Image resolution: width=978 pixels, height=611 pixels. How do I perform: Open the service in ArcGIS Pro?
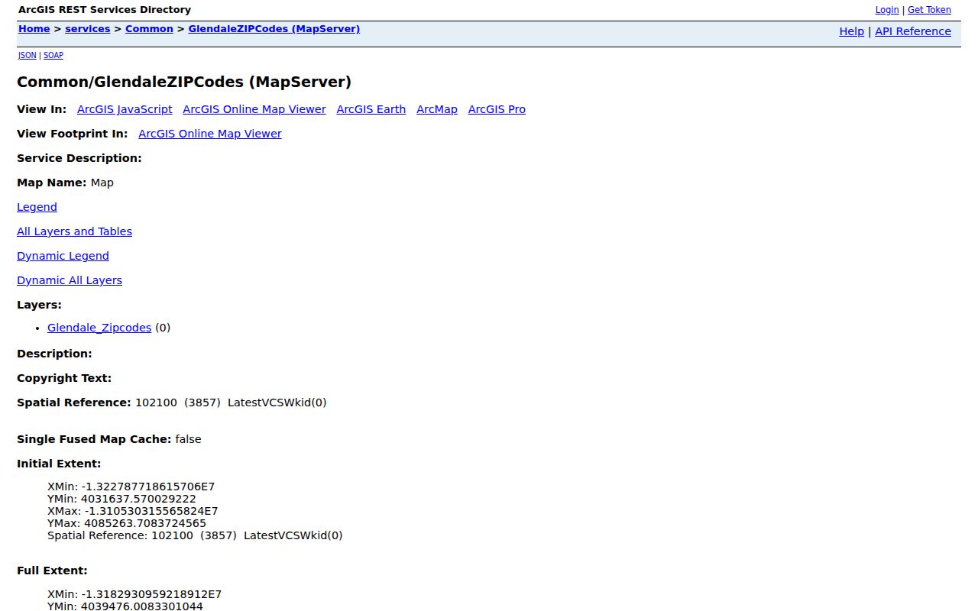coord(497,109)
